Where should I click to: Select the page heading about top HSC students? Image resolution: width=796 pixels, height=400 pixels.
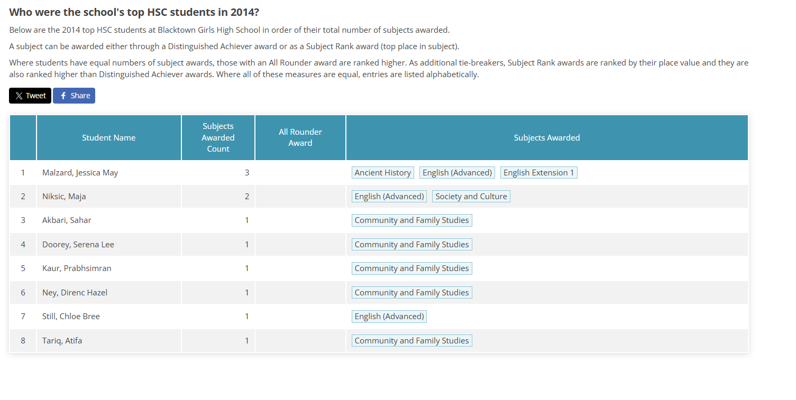(134, 12)
